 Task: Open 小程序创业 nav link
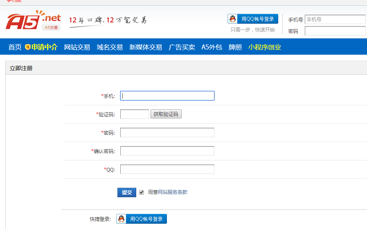point(264,47)
